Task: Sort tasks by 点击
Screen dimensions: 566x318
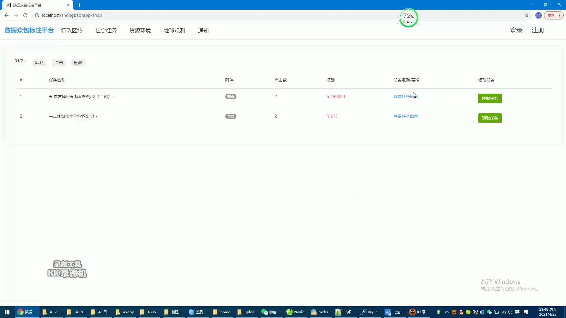Action: pyautogui.click(x=59, y=63)
